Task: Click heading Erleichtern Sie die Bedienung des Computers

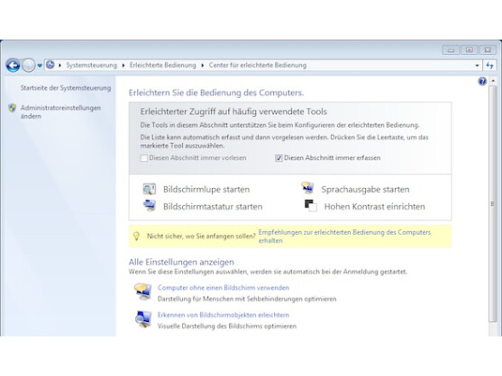Action: (216, 93)
